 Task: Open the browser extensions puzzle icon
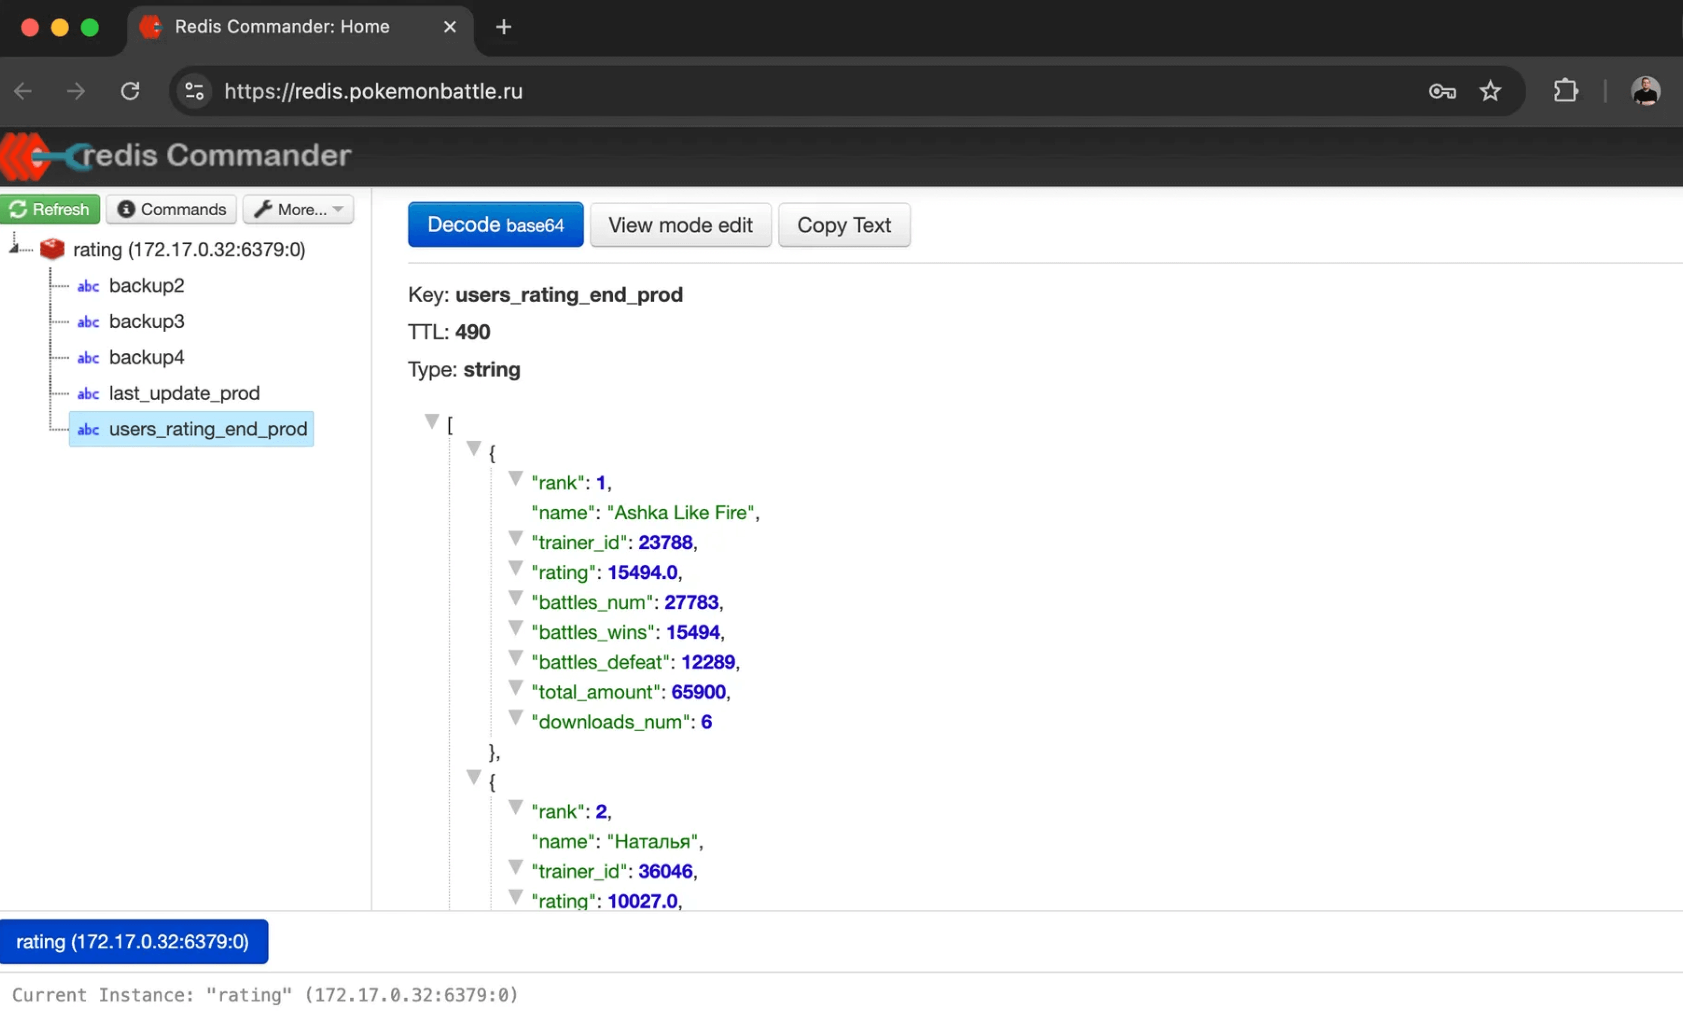(x=1565, y=91)
